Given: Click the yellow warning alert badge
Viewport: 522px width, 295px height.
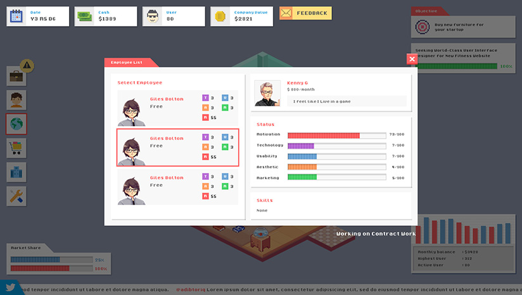Looking at the screenshot, I should (27, 65).
